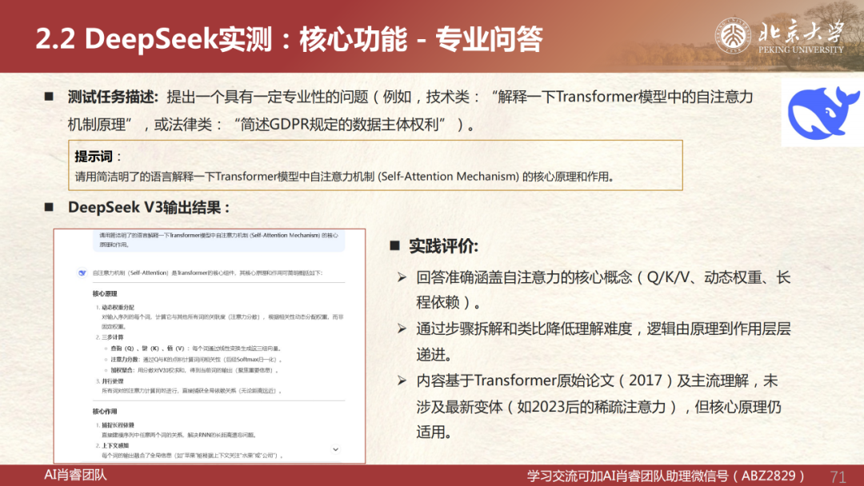Click the bullet line starting '通过步骤拆解和类比'
The height and width of the screenshot is (486, 864).
coord(603,341)
